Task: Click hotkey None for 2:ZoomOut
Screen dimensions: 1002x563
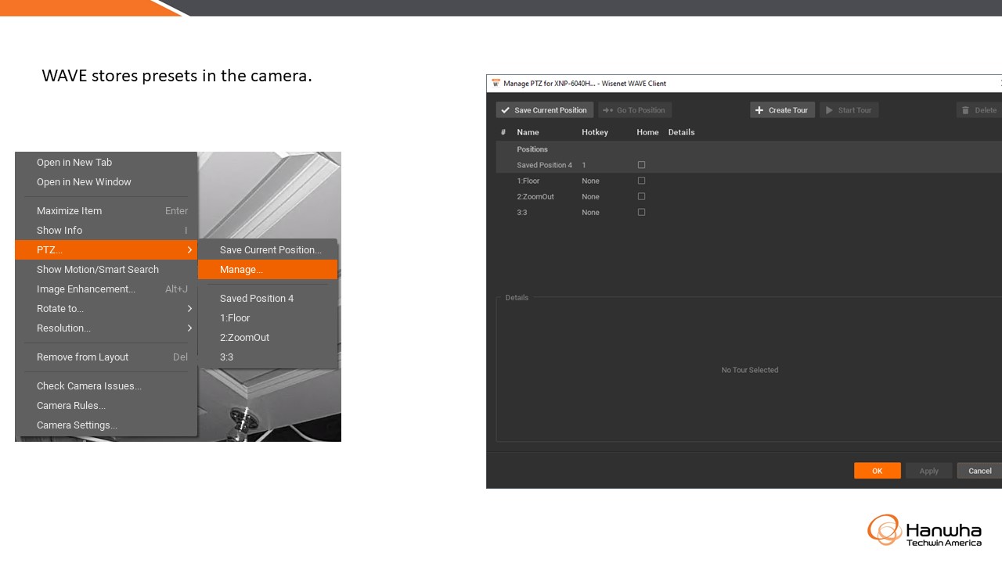Action: (x=590, y=196)
